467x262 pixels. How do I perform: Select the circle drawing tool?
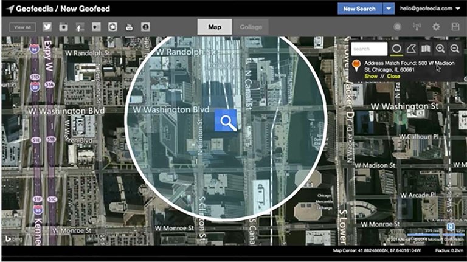point(396,49)
